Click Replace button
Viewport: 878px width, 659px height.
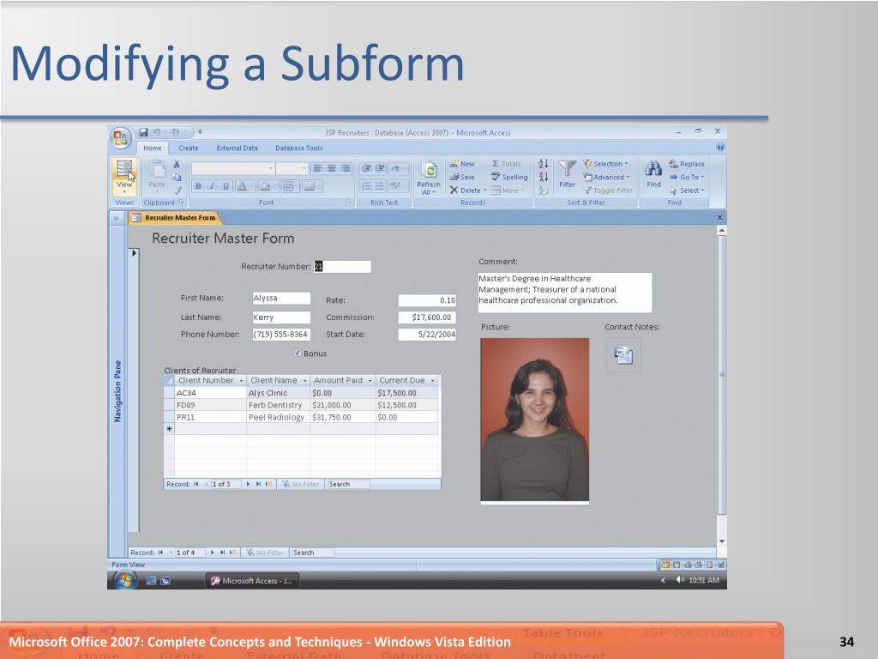[687, 164]
